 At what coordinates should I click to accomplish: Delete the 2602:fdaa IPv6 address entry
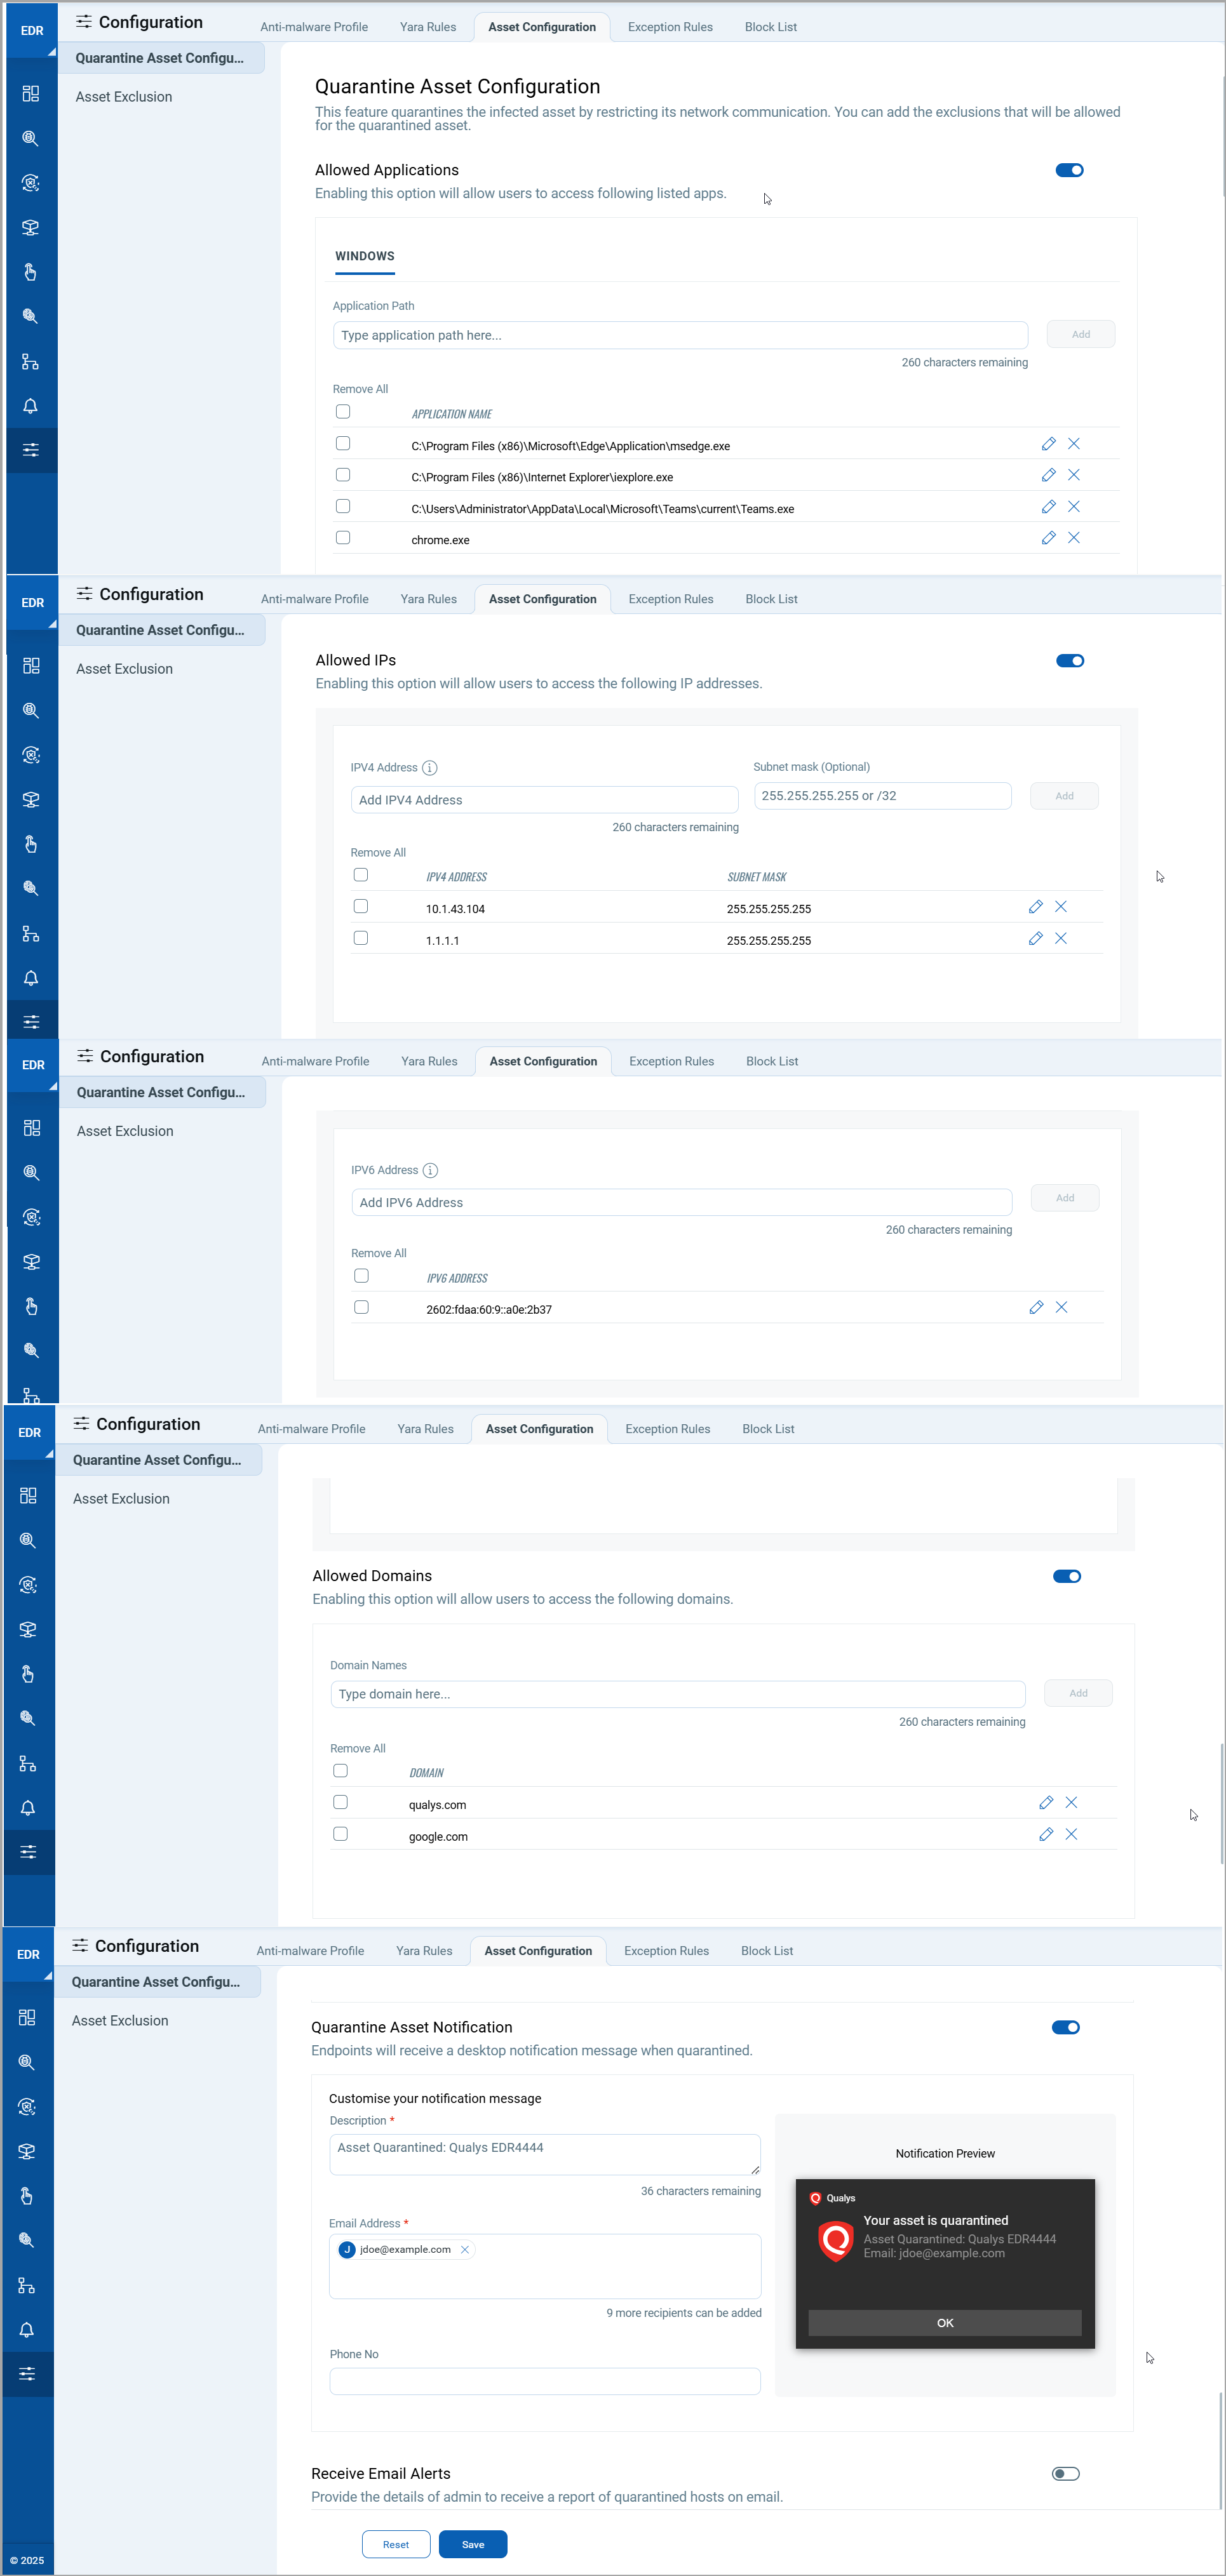tap(1061, 1308)
